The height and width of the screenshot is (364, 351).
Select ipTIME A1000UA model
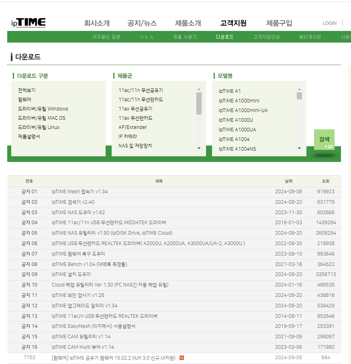click(237, 130)
